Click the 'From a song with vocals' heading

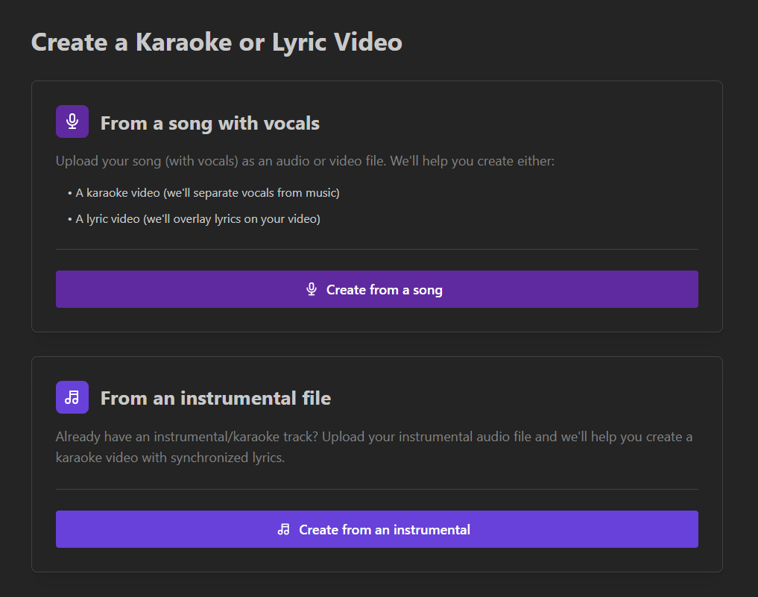coord(209,123)
